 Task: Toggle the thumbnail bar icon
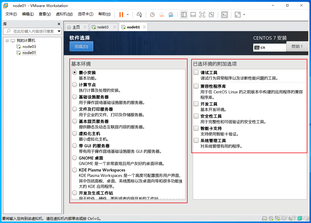[193, 15]
